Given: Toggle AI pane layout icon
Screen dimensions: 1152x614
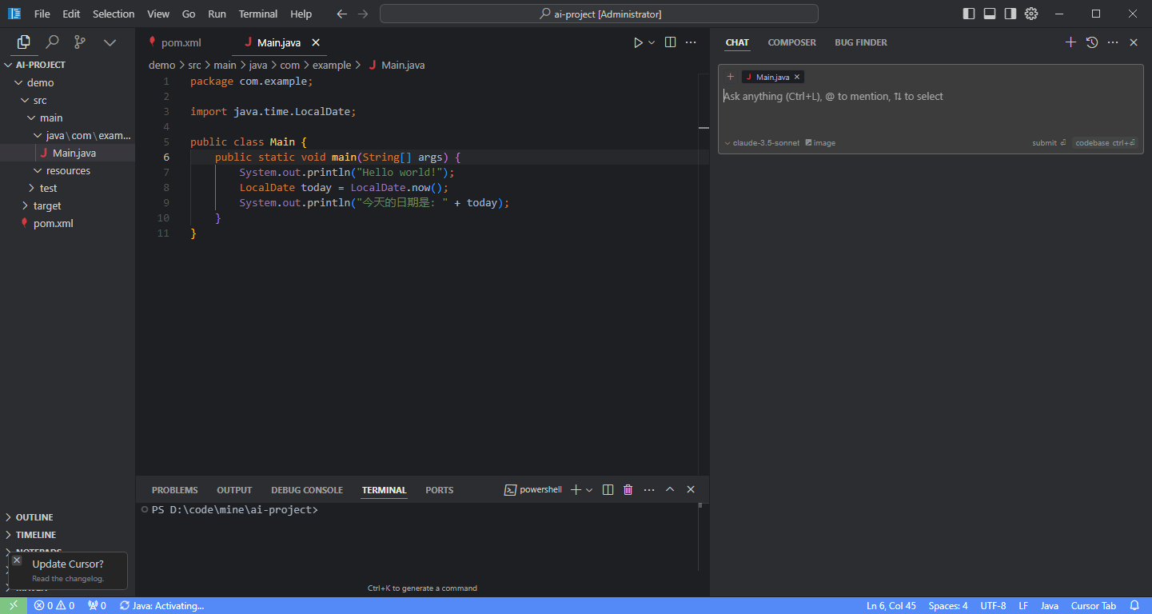Looking at the screenshot, I should pyautogui.click(x=1010, y=14).
